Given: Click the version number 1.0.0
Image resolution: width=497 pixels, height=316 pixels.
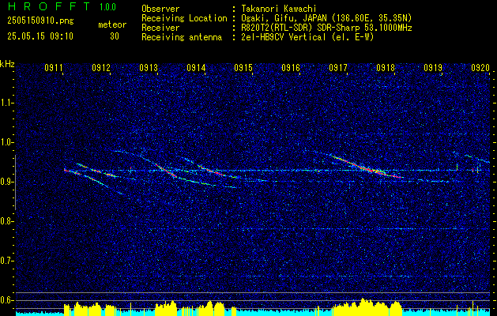Looking at the screenshot, I should (x=107, y=6).
